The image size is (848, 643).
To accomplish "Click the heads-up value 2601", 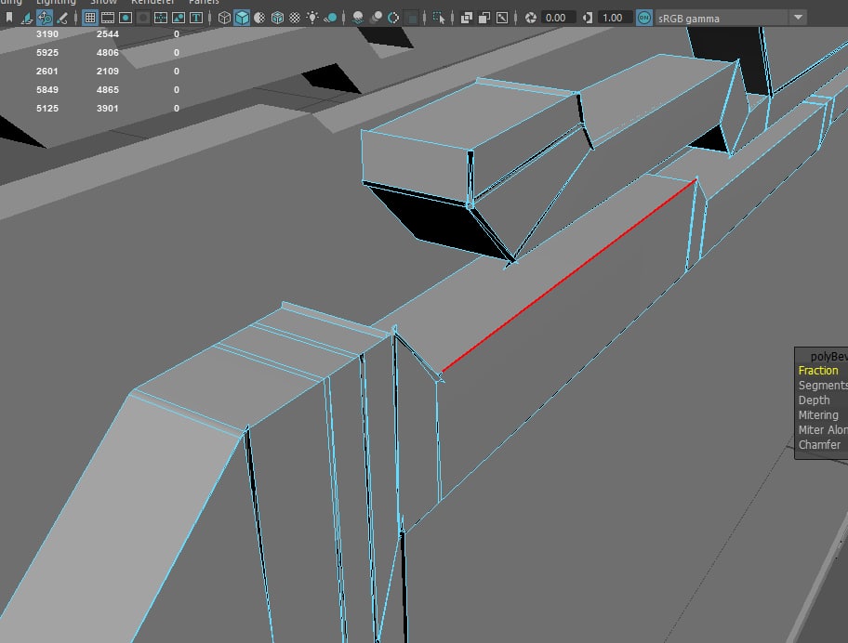I will click(x=47, y=72).
